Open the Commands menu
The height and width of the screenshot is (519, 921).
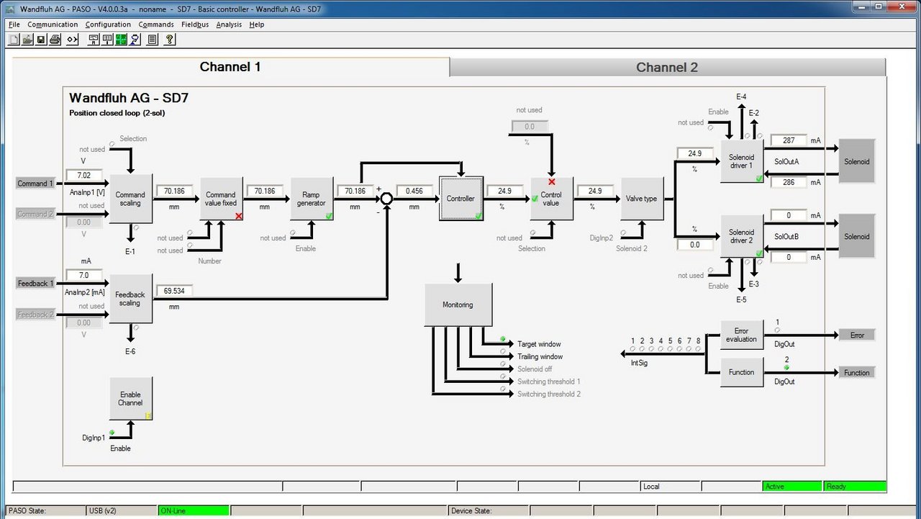coord(156,24)
